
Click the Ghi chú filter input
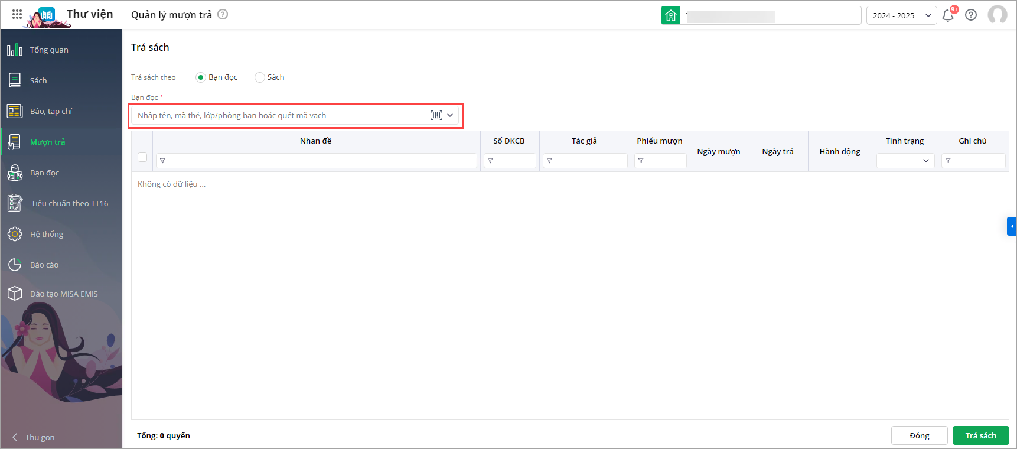[x=973, y=161]
